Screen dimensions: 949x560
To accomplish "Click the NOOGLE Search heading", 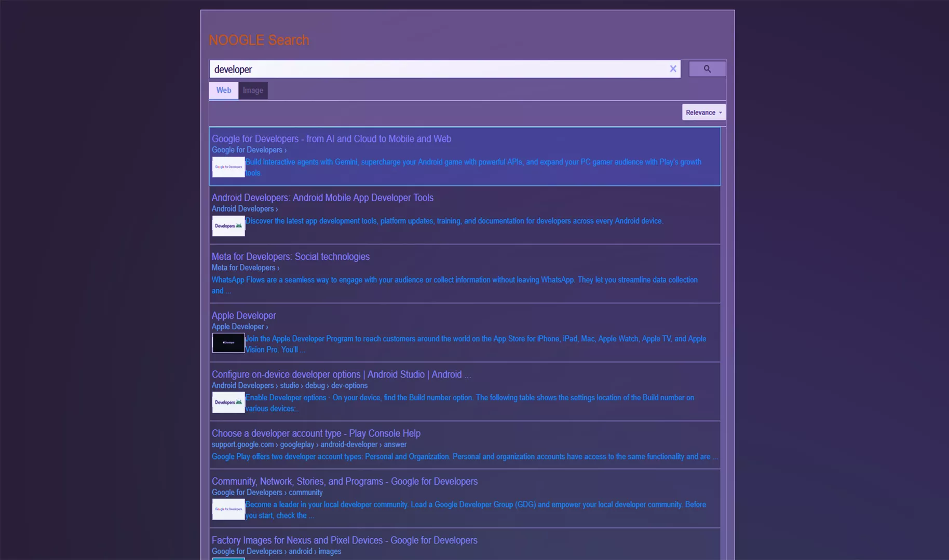I will [x=259, y=40].
